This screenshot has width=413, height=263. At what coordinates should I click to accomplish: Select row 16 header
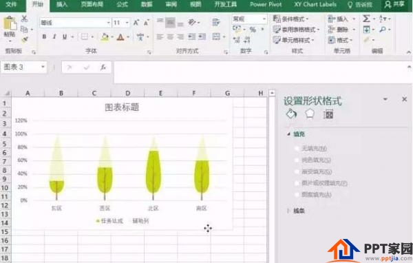tap(5, 240)
